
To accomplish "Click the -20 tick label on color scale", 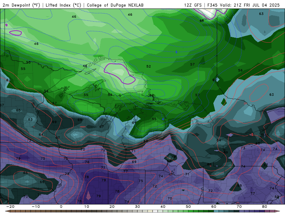I will point(10,207).
